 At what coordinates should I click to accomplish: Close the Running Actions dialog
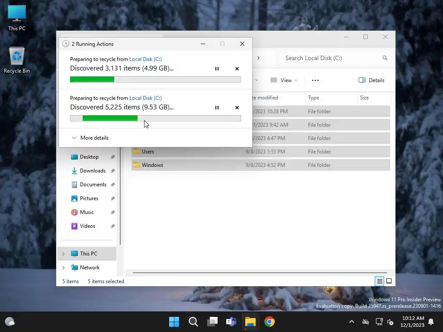coord(242,44)
